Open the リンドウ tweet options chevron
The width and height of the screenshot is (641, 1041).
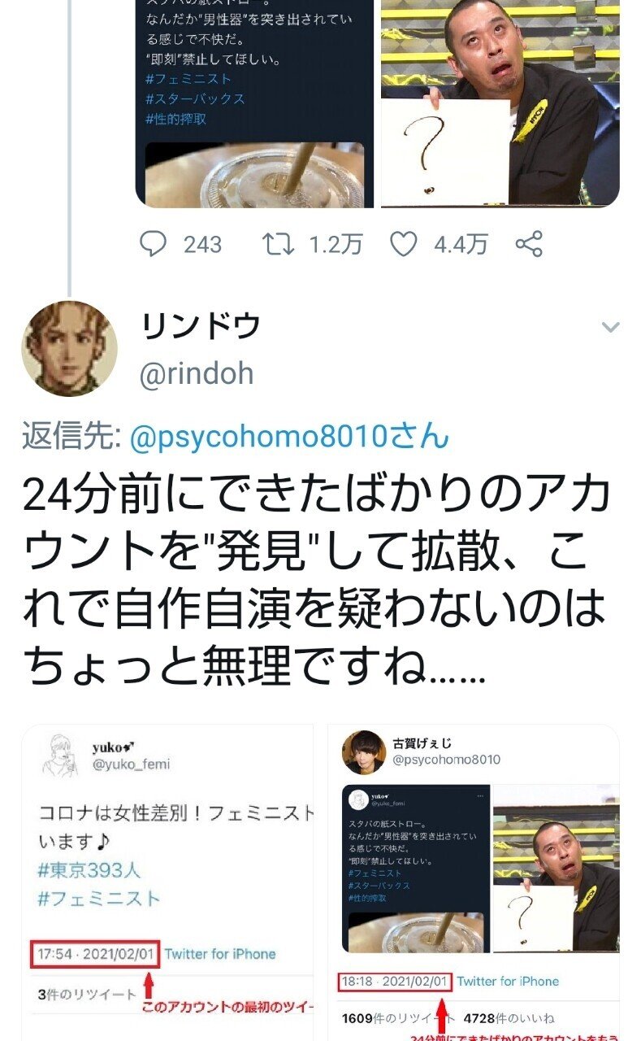pyautogui.click(x=610, y=327)
